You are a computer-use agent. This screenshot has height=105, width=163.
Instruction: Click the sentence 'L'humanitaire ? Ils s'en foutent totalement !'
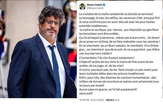pos(107,58)
